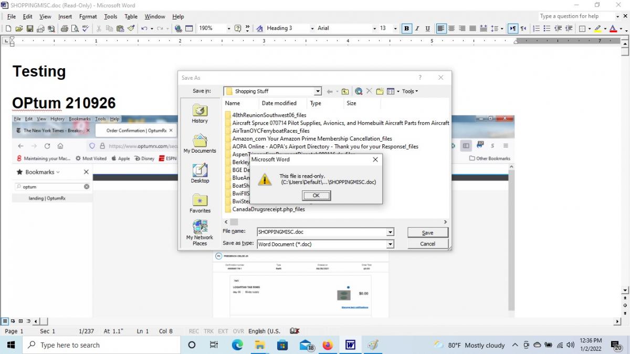Expand the File name dropdown arrow
Viewport: 630px width, 354px height.
pos(390,232)
